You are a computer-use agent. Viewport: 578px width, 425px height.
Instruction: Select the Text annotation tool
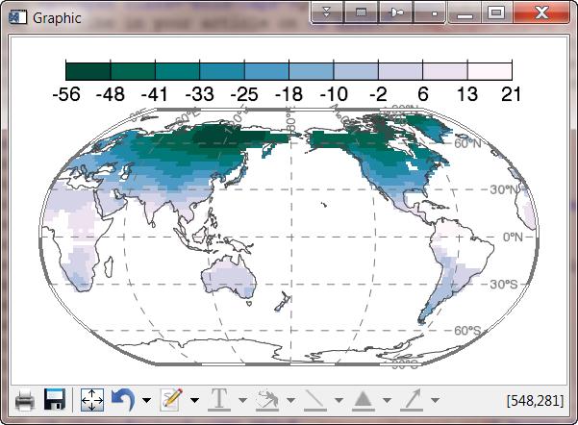(x=219, y=400)
